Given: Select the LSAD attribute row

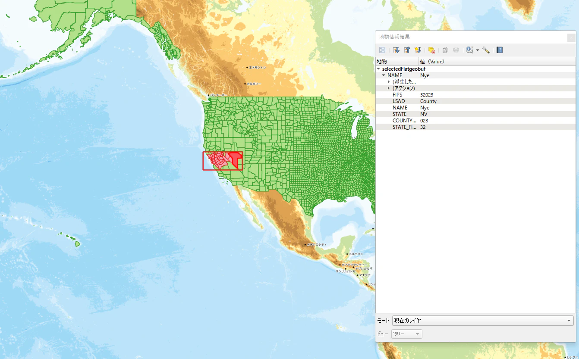Looking at the screenshot, I should point(475,101).
